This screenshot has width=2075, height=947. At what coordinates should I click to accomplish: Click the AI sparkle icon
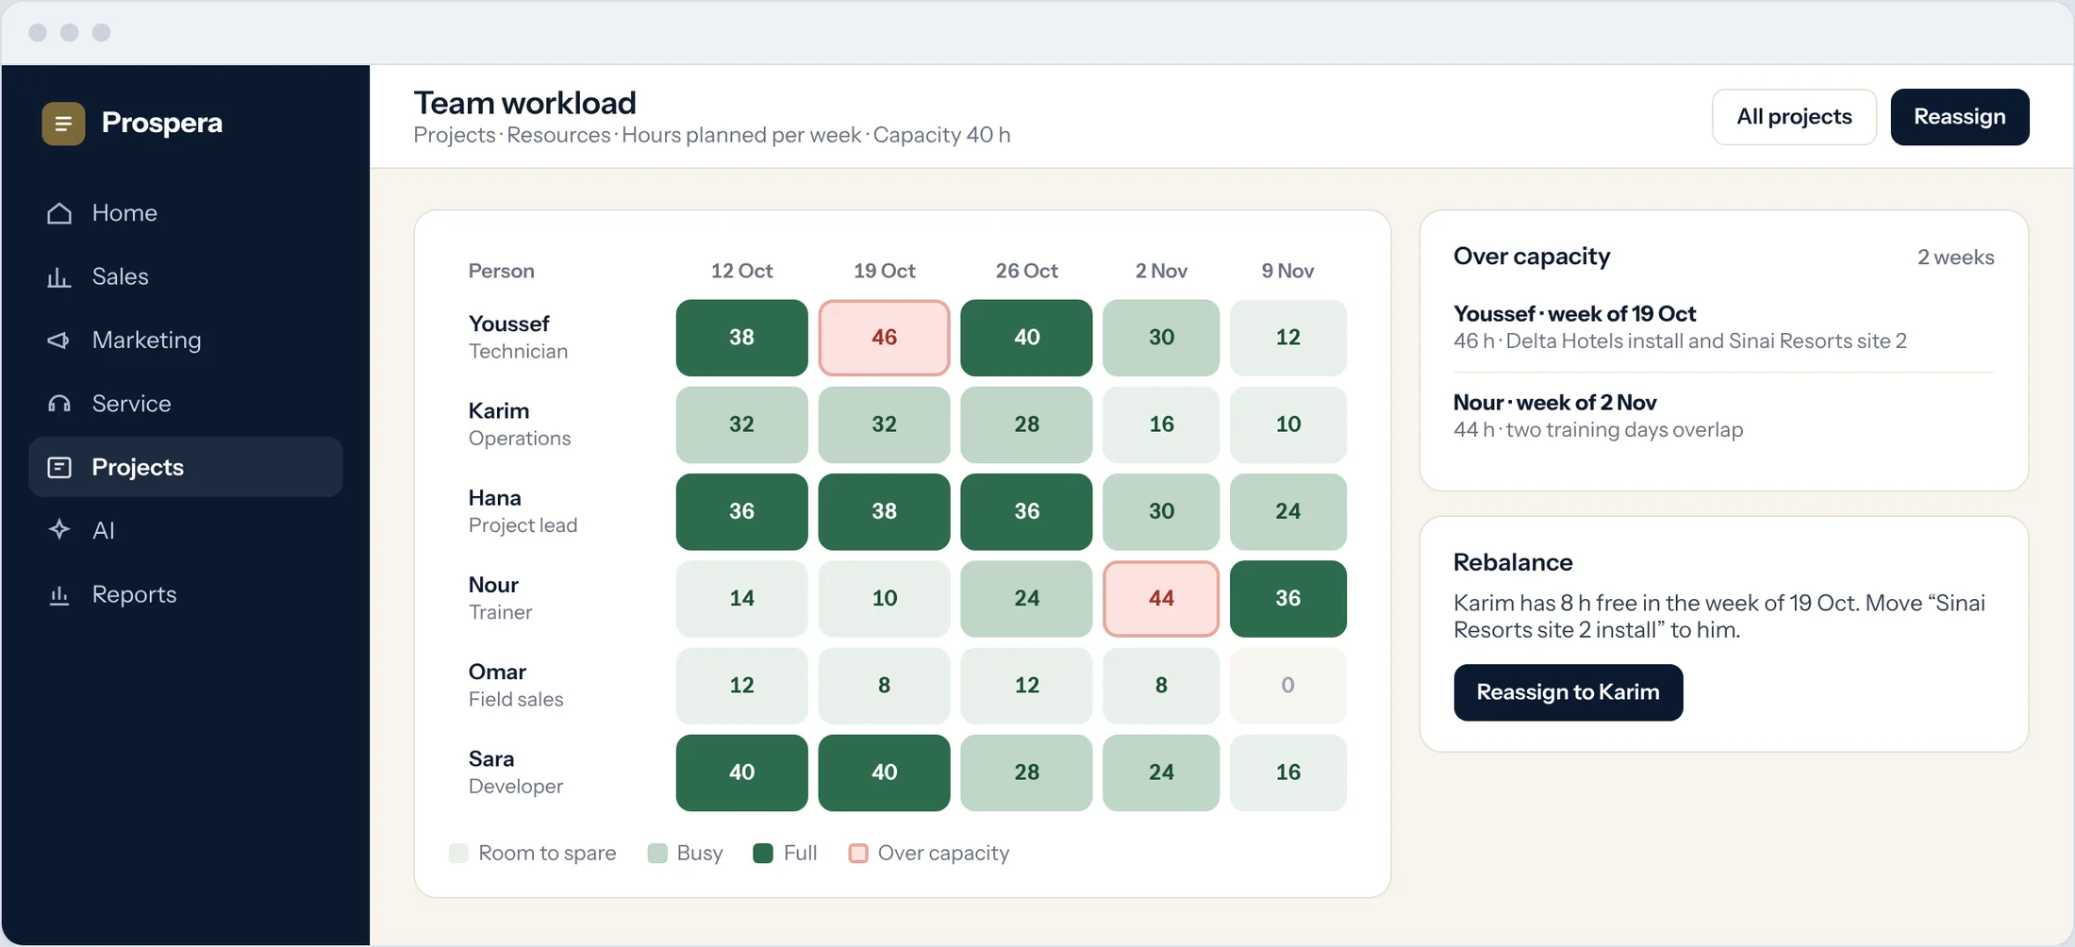59,530
